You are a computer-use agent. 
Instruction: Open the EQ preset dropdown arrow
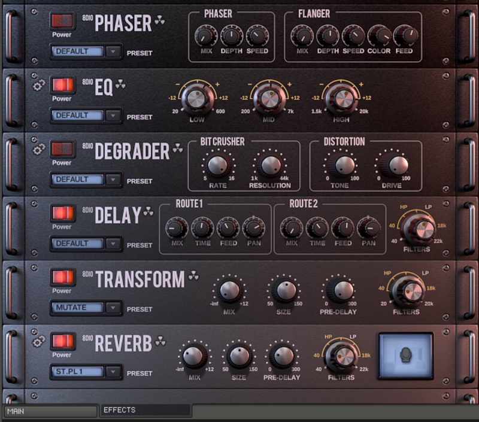pyautogui.click(x=113, y=116)
